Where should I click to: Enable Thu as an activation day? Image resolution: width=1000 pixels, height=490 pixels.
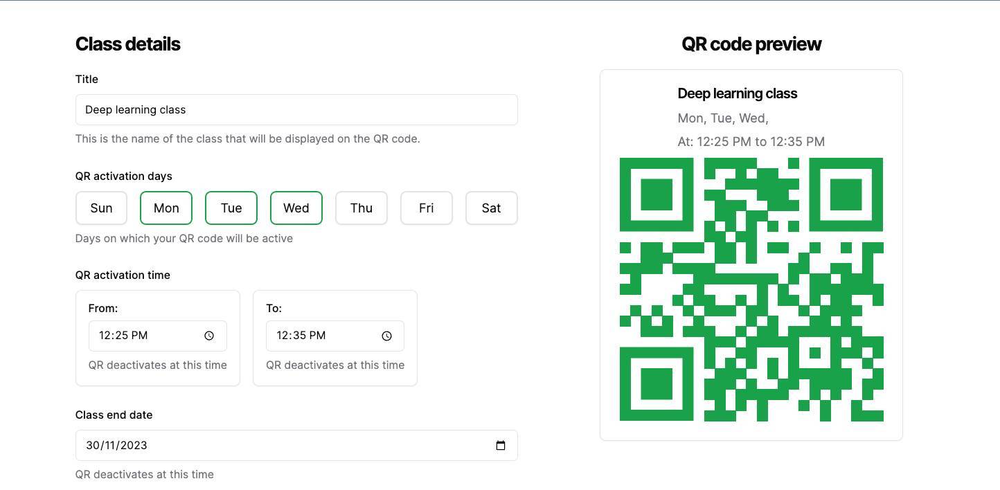point(361,208)
